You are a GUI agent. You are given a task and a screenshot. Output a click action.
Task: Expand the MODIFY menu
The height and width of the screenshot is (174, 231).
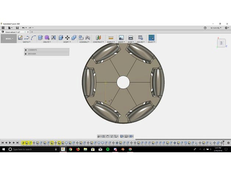coord(67,42)
